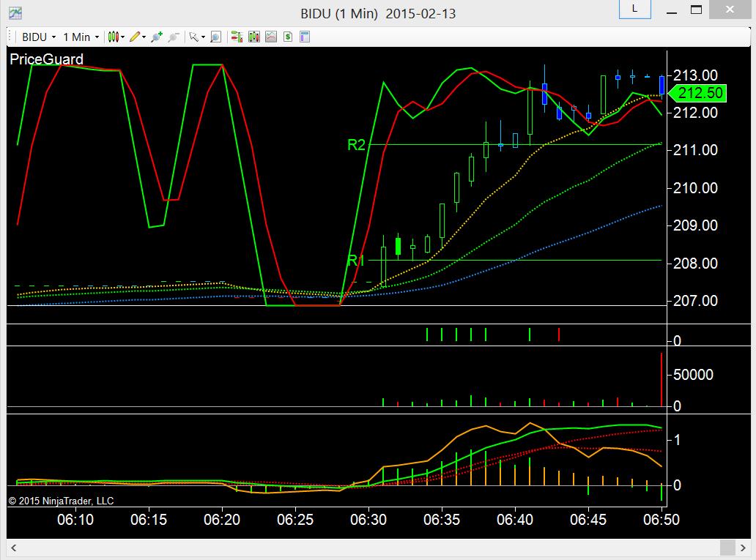The width and height of the screenshot is (756, 560).
Task: Toggle the Chart Trader icon
Action: [x=237, y=37]
